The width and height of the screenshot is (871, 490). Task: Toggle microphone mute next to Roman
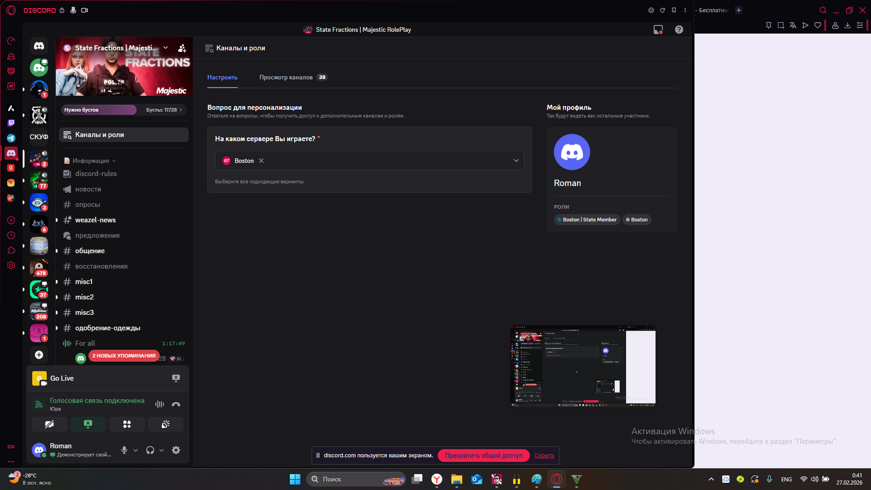click(x=124, y=450)
